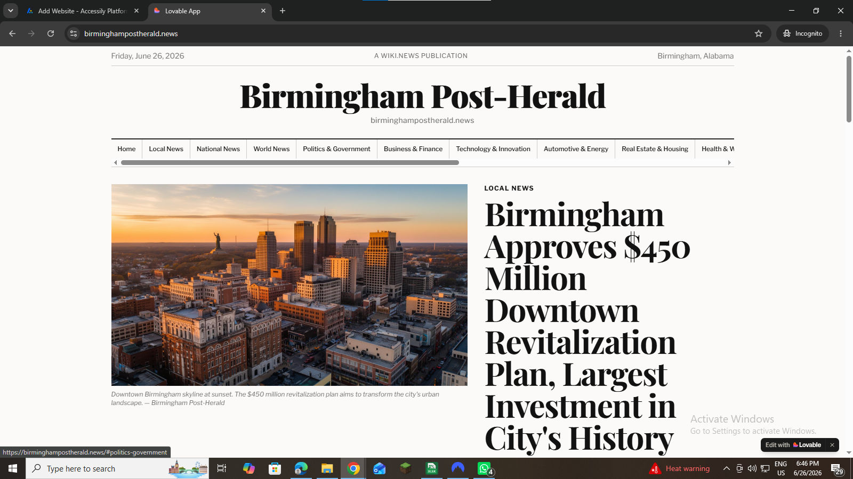This screenshot has height=479, width=853.
Task: Open the Local News section
Action: coord(166,149)
